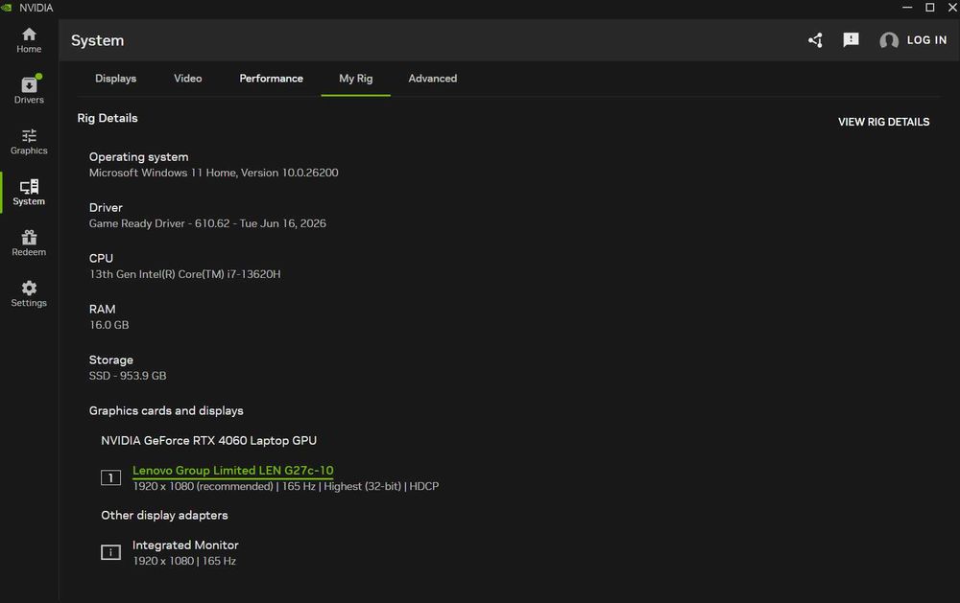Click the i7-13620H CPU text

(185, 274)
